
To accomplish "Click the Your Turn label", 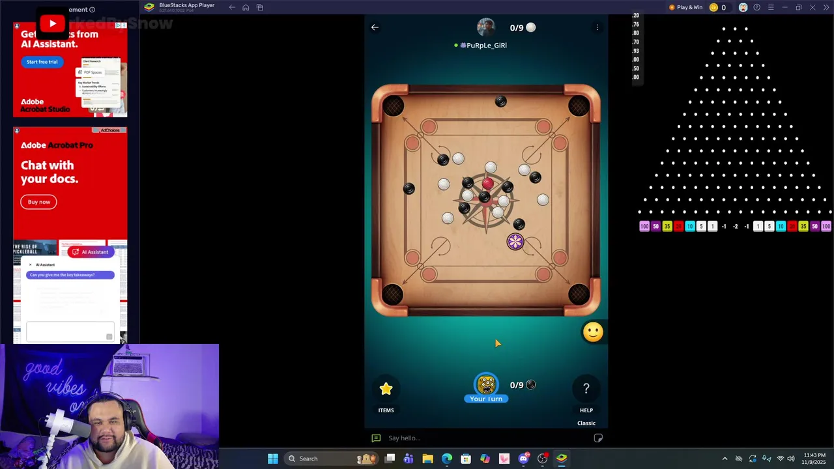I will click(486, 399).
